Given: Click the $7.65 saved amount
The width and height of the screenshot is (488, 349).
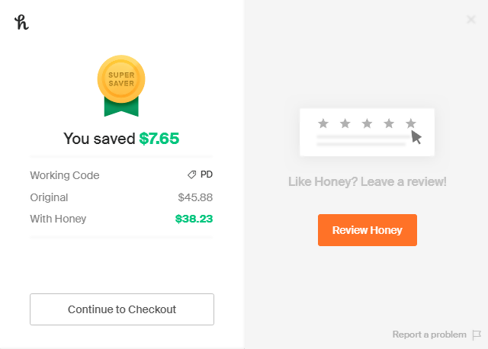Looking at the screenshot, I should click(x=159, y=139).
